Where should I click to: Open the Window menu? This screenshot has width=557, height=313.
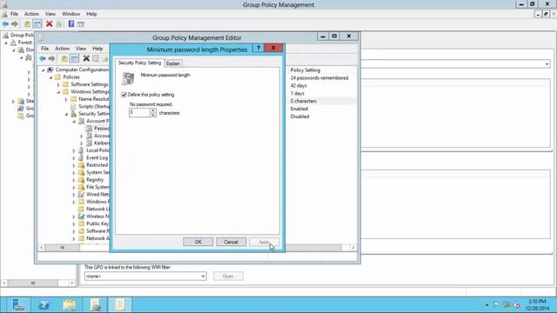point(70,14)
